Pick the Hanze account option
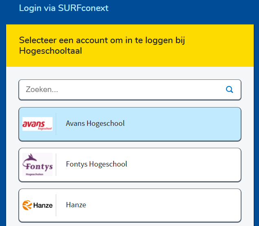The image size is (259, 226). [129, 205]
